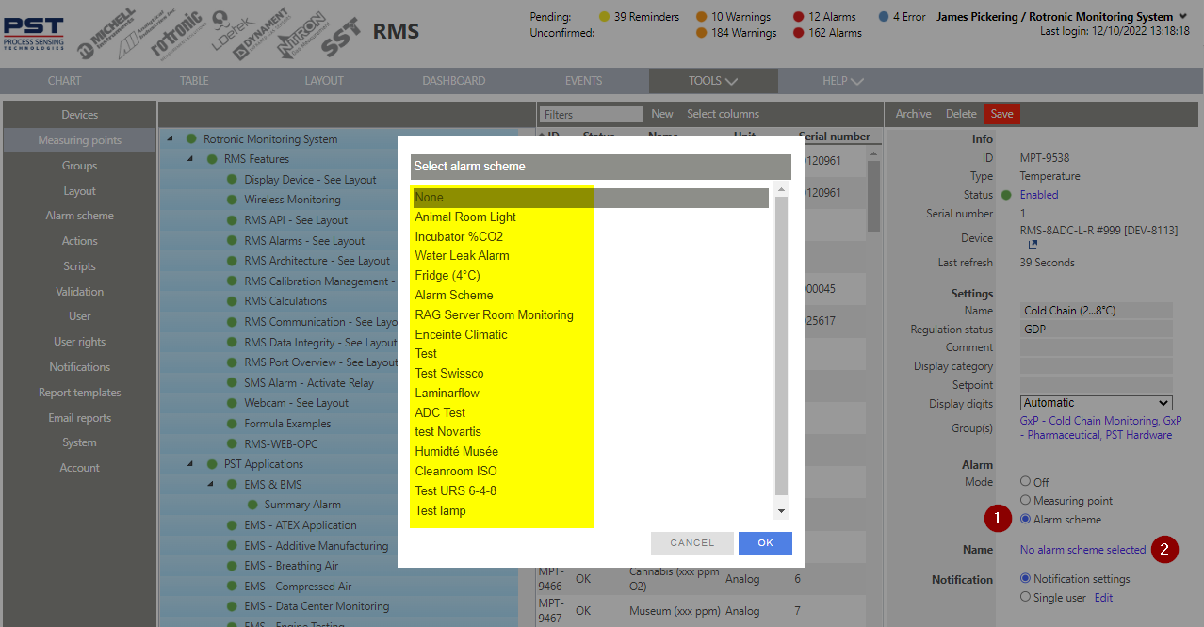Click into the Filters input field
The height and width of the screenshot is (627, 1204).
coord(592,114)
